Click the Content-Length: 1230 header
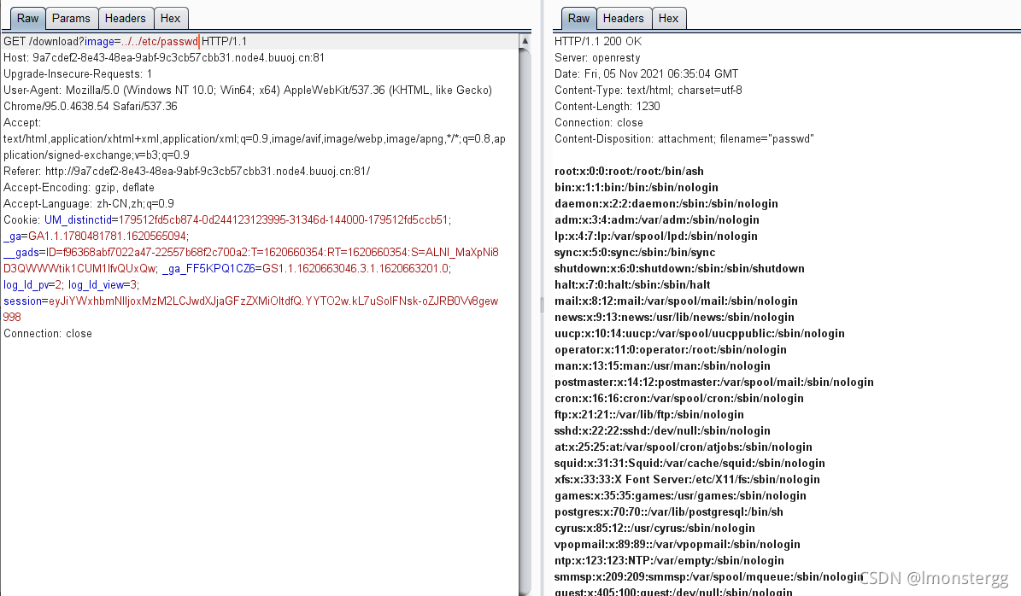1021x596 pixels. point(607,107)
